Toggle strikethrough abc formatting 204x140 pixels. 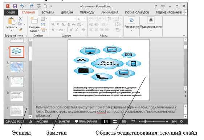tap(74, 24)
